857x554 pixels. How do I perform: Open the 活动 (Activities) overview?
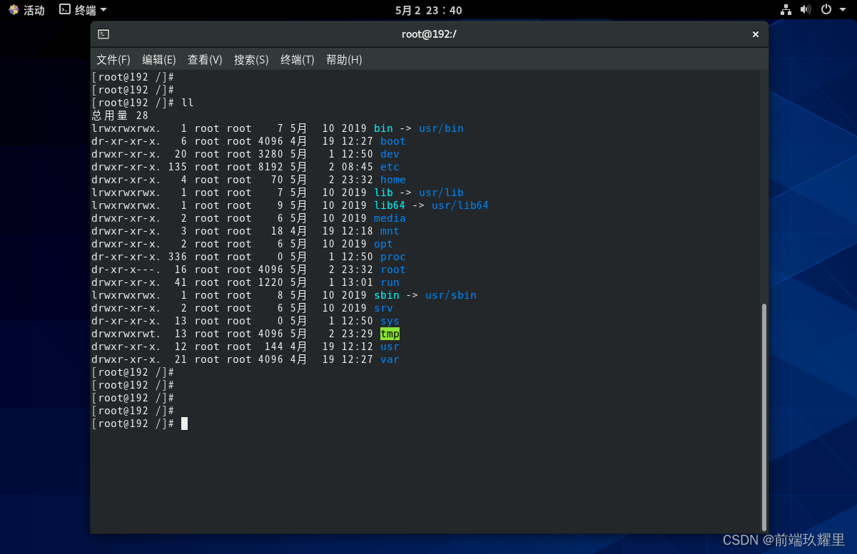(26, 10)
